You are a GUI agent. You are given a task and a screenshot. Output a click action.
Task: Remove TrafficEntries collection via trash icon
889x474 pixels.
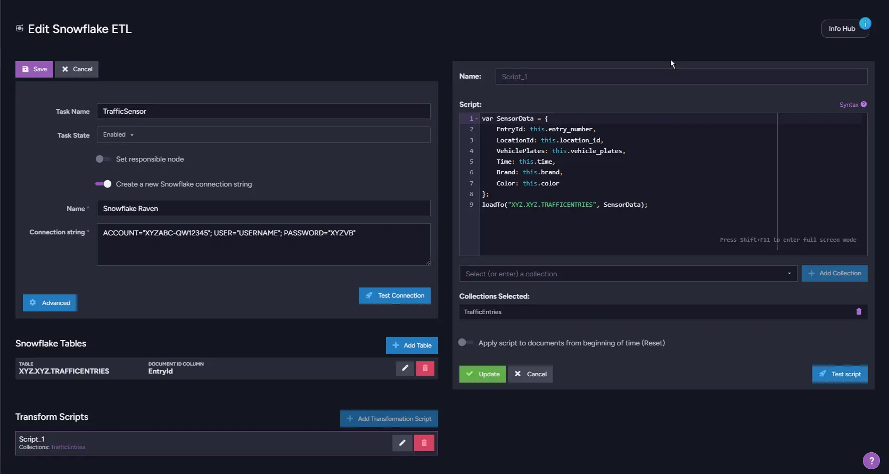[x=859, y=312]
